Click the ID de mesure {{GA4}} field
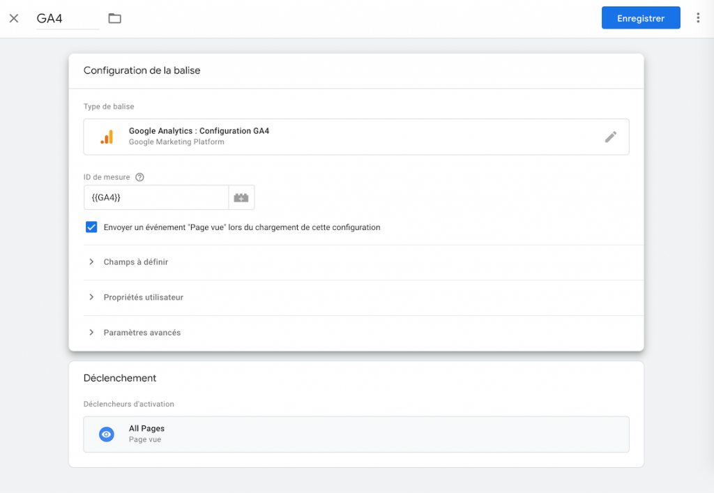This screenshot has height=493, width=714. (x=155, y=197)
